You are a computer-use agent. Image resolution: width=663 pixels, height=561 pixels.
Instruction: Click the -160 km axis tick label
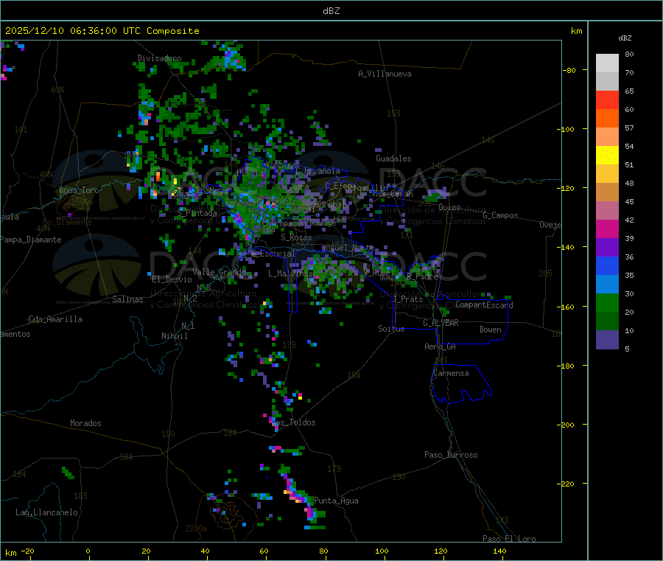pos(566,307)
